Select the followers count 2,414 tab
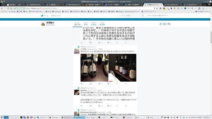 pyautogui.click(x=94, y=24)
